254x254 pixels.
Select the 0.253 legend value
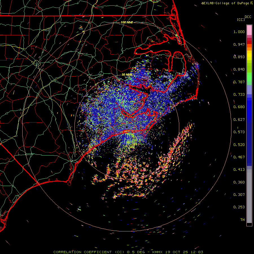pos(239,207)
